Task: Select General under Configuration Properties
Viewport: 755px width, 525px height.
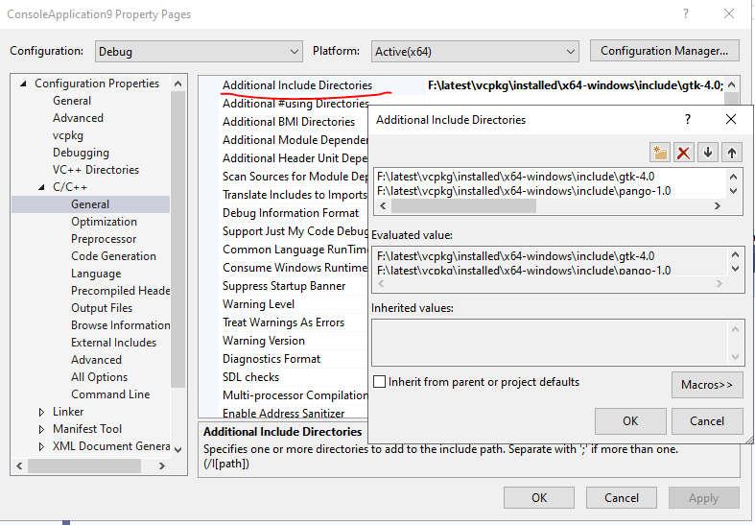Action: point(72,101)
